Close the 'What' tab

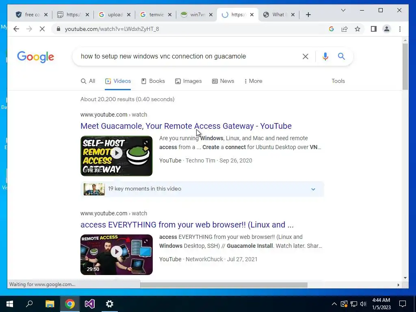(x=292, y=15)
